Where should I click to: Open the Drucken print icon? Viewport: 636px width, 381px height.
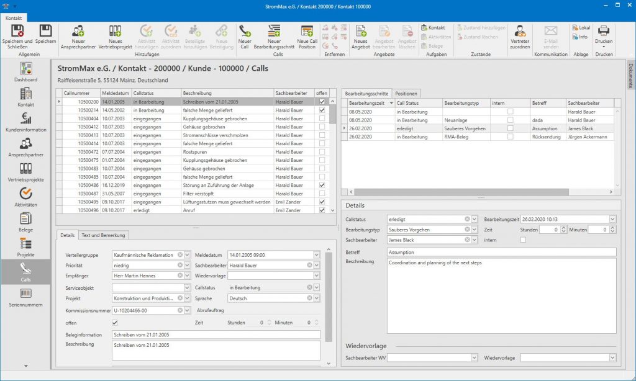[603, 31]
